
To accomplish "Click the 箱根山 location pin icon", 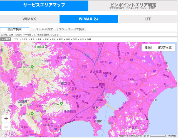I will coord(52,124).
